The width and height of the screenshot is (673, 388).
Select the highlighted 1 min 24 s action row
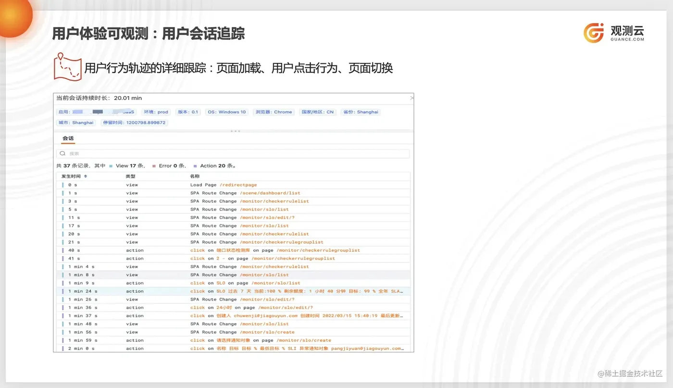click(234, 291)
